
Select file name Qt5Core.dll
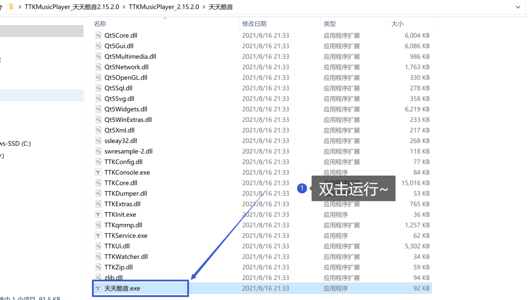(x=121, y=35)
